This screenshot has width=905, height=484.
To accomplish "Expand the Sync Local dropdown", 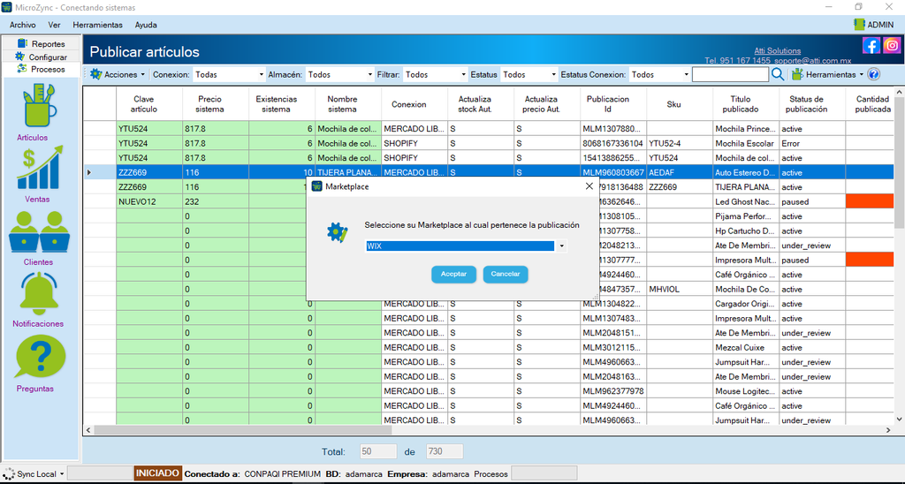I will tap(62, 474).
